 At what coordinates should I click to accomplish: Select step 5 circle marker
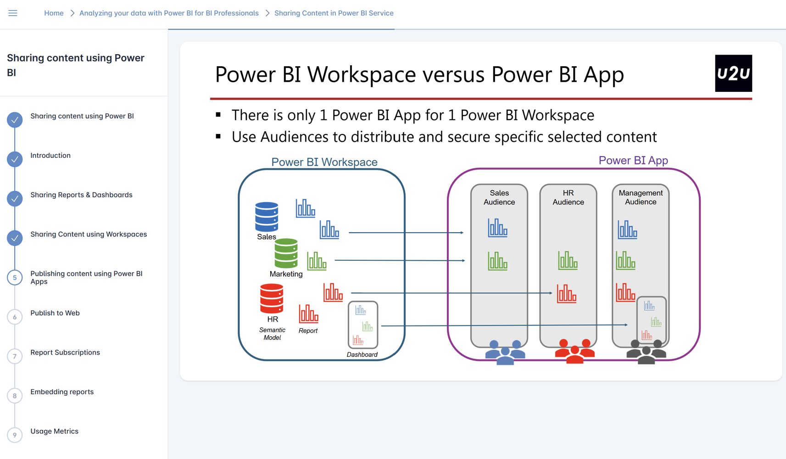tap(15, 278)
